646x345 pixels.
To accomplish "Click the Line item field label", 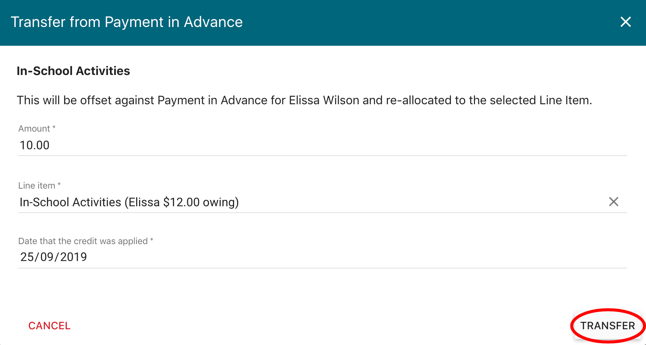I will pyautogui.click(x=37, y=186).
